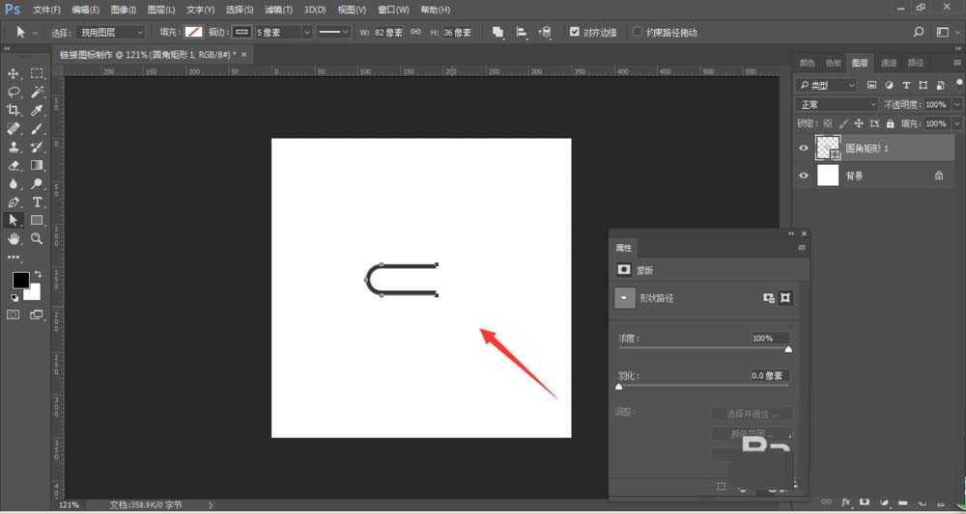Toggle visibility of the 背景 layer
Screen dimensions: 966x514
point(803,176)
